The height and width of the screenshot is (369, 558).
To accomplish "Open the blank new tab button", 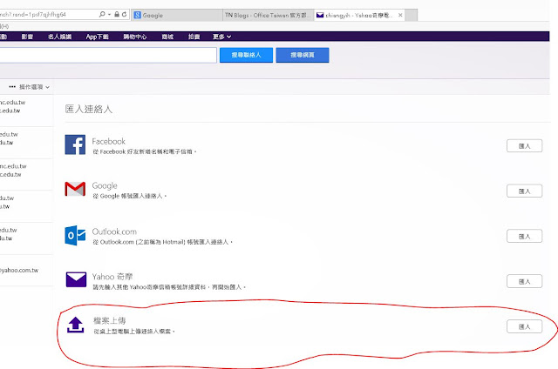I will pyautogui.click(x=412, y=15).
